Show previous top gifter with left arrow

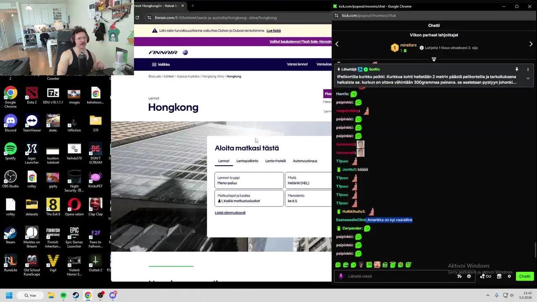[x=336, y=44]
